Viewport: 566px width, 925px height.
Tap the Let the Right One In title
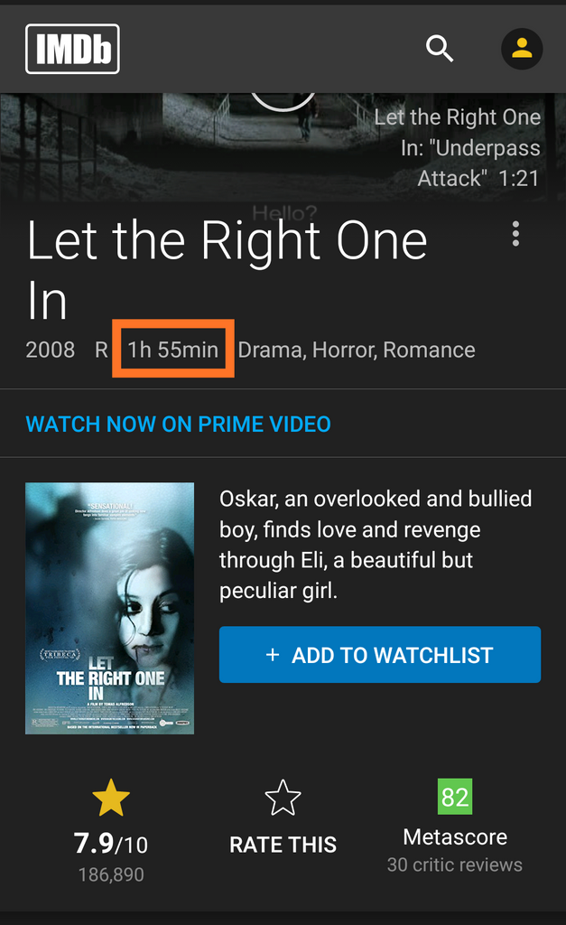(227, 270)
